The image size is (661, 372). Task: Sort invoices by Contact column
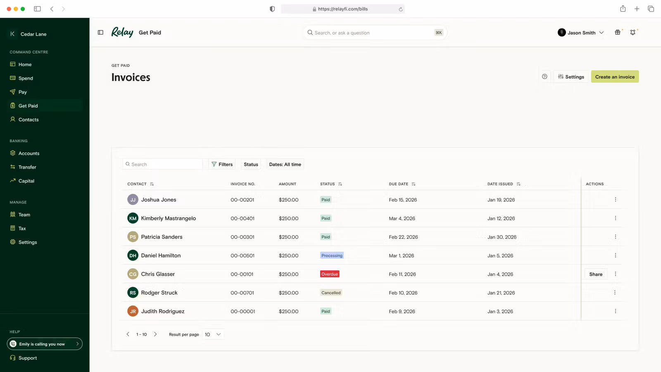pos(152,184)
